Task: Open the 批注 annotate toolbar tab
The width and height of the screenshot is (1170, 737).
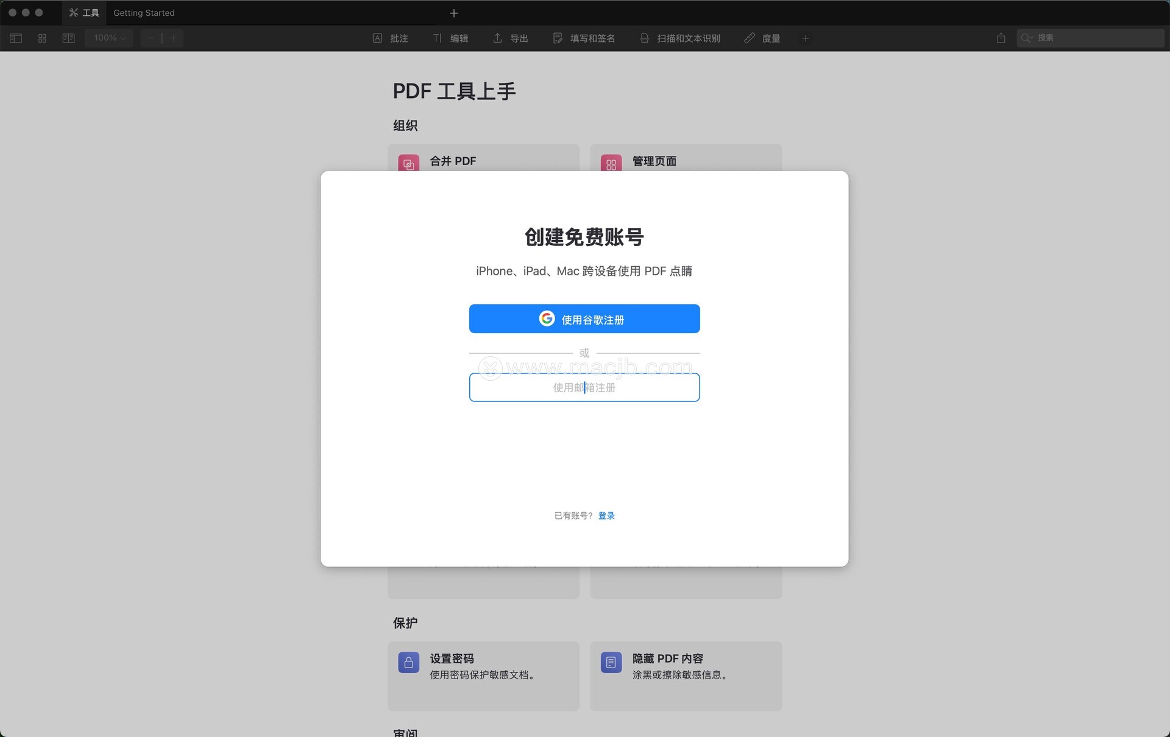Action: click(x=391, y=38)
